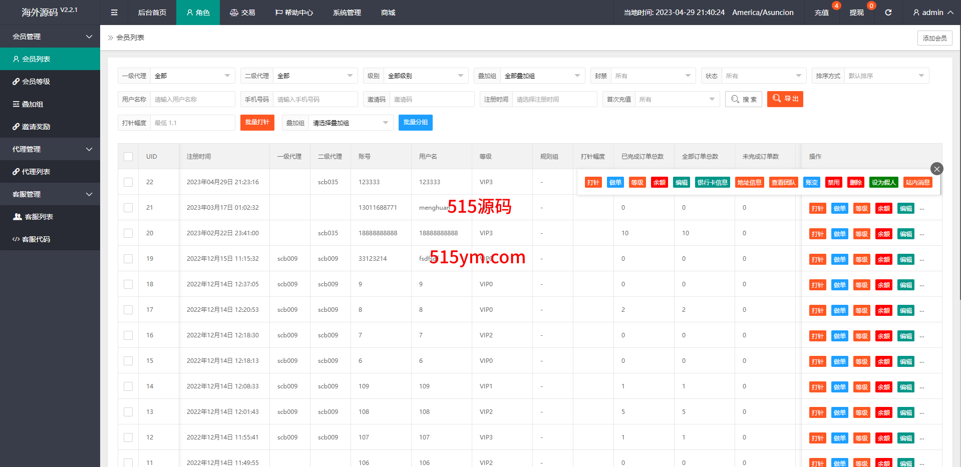Click the 提现 withdrawal notification item

[x=856, y=13]
